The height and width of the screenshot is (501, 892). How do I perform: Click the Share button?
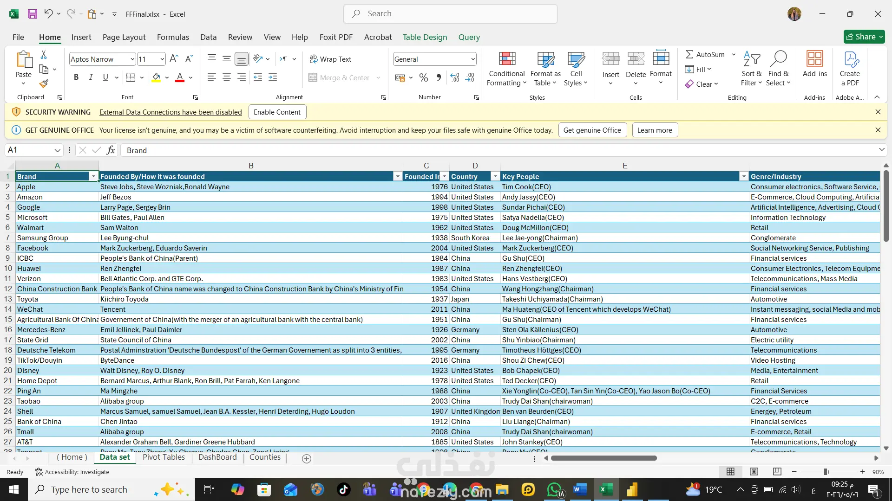pos(864,37)
